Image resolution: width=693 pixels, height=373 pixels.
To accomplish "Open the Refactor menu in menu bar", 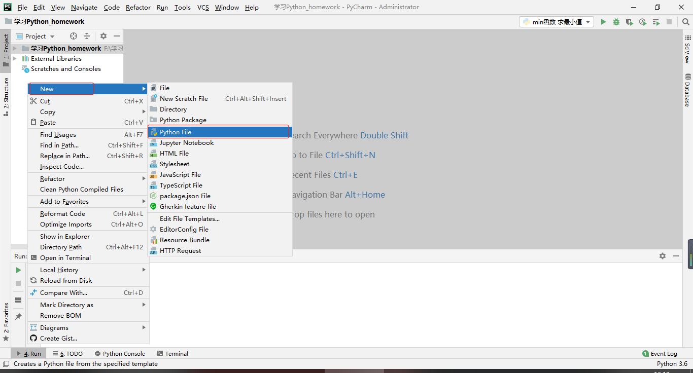I will coord(138,7).
